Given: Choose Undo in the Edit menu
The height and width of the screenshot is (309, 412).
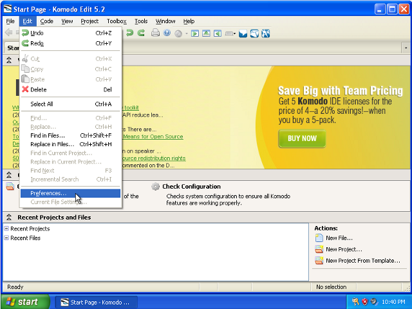Looking at the screenshot, I should click(x=70, y=33).
